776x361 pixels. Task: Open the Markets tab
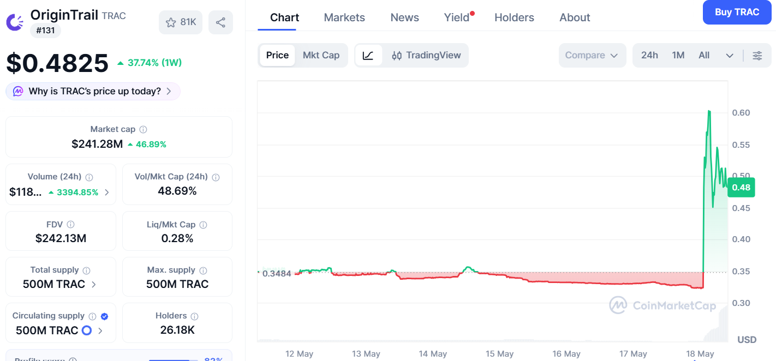click(344, 17)
